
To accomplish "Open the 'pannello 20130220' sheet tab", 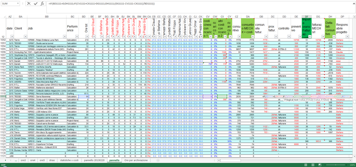I will (x=94, y=160).
